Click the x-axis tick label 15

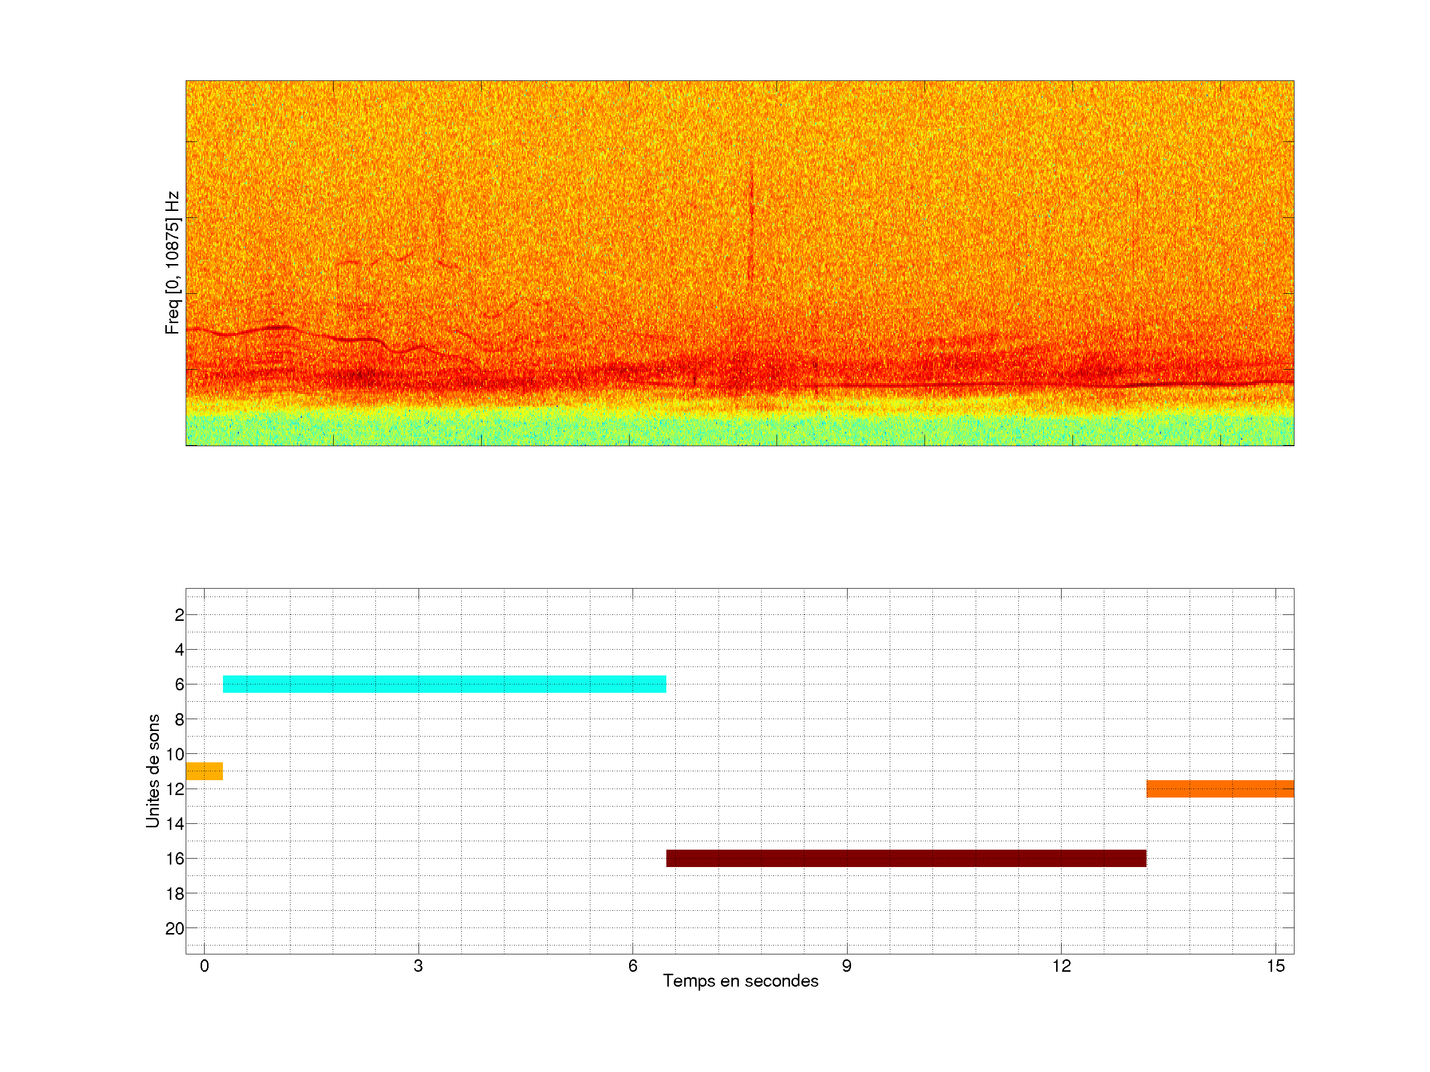click(x=1276, y=966)
